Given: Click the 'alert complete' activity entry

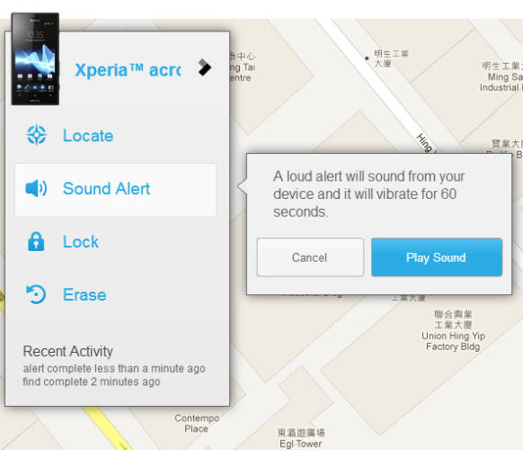Looking at the screenshot, I should (x=114, y=368).
